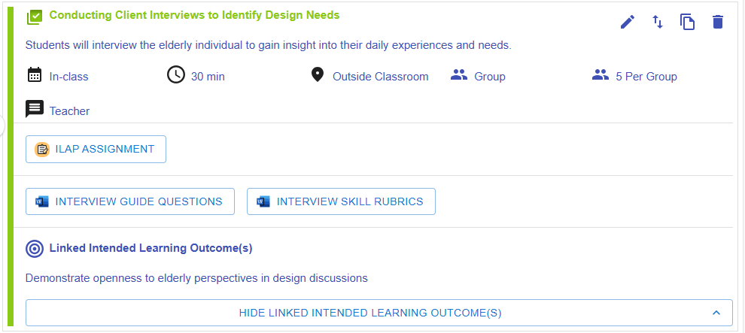Click the target icon for linked outcomes

(x=34, y=248)
